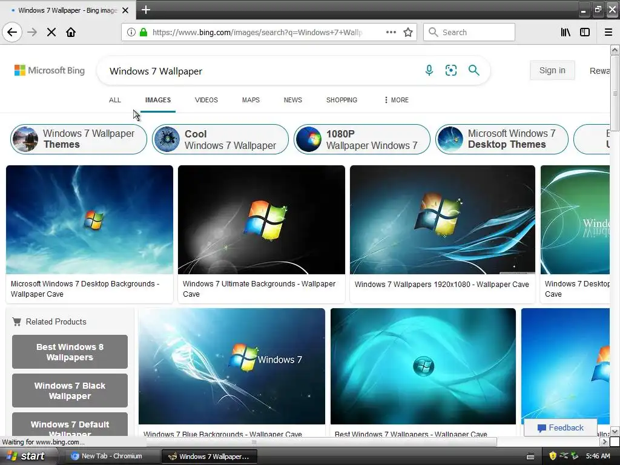Click the horizontal scrollbar right arrow
620x465 pixels.
(x=604, y=441)
